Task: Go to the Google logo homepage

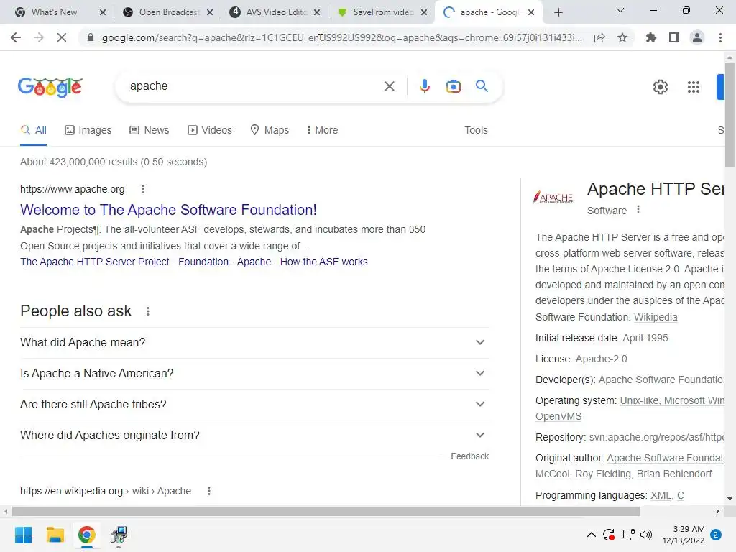Action: coord(50,87)
